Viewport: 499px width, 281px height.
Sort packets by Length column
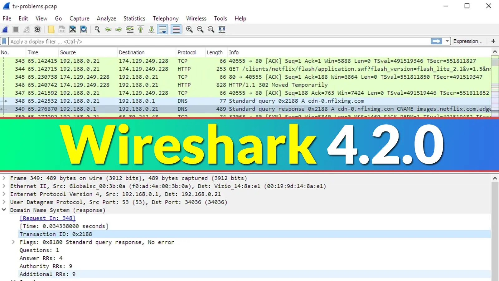[x=216, y=52]
